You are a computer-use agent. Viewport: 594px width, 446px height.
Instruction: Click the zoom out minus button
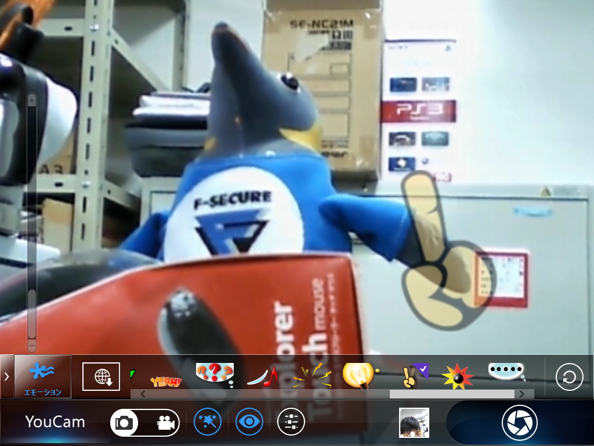(32, 346)
